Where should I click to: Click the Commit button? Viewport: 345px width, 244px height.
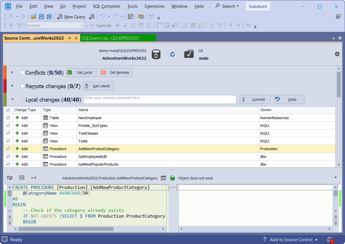click(255, 99)
